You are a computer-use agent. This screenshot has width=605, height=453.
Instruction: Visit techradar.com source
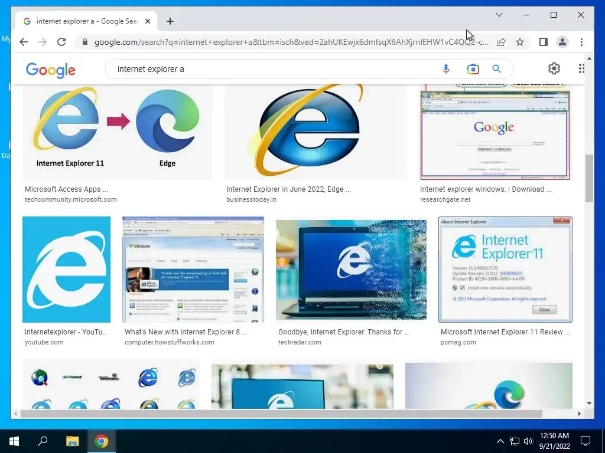300,342
